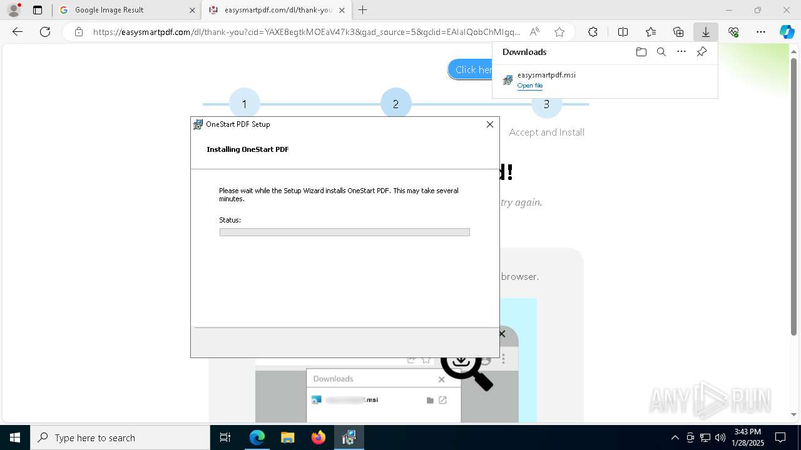Refresh the current page
The height and width of the screenshot is (450, 801).
[45, 32]
